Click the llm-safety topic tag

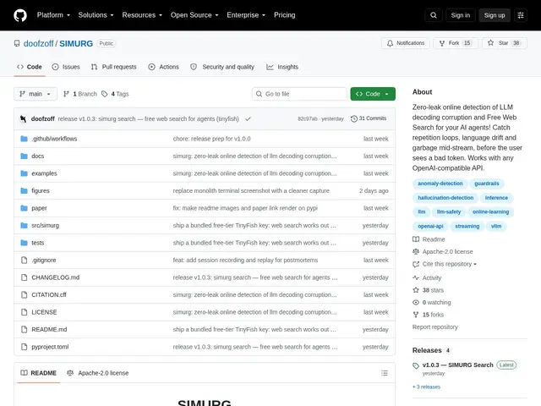click(449, 212)
